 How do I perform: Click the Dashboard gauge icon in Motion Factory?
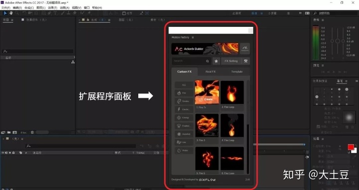pos(245,48)
